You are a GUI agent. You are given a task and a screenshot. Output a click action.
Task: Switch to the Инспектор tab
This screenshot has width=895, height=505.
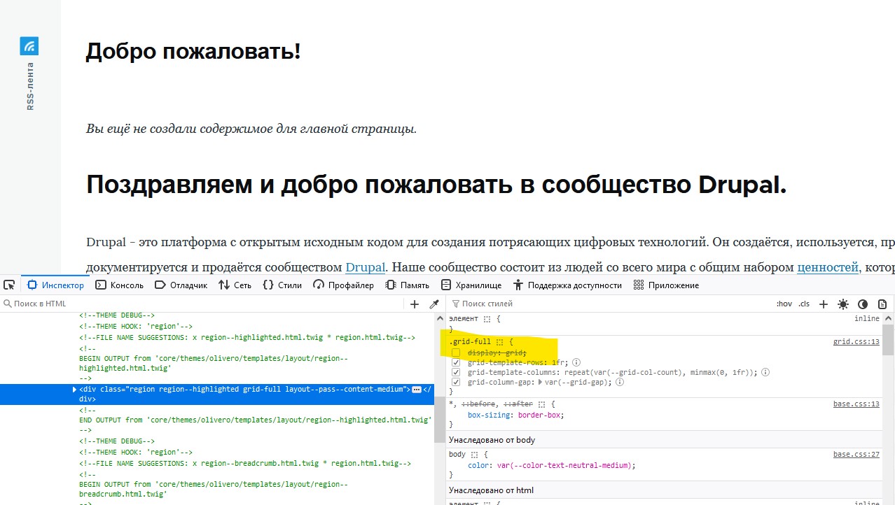(x=56, y=285)
